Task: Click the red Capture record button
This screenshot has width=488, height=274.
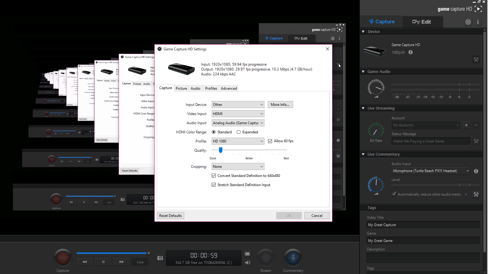Action: pyautogui.click(x=63, y=258)
